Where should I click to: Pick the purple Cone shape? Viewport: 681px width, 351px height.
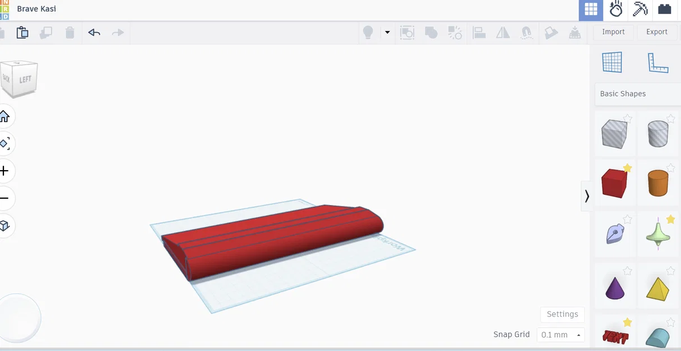tap(615, 288)
